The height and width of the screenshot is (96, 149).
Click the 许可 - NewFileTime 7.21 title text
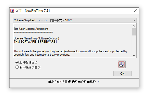pyautogui.click(x=32, y=11)
